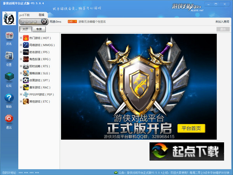Click the 游侠对战平台 shield banner image

point(139,87)
